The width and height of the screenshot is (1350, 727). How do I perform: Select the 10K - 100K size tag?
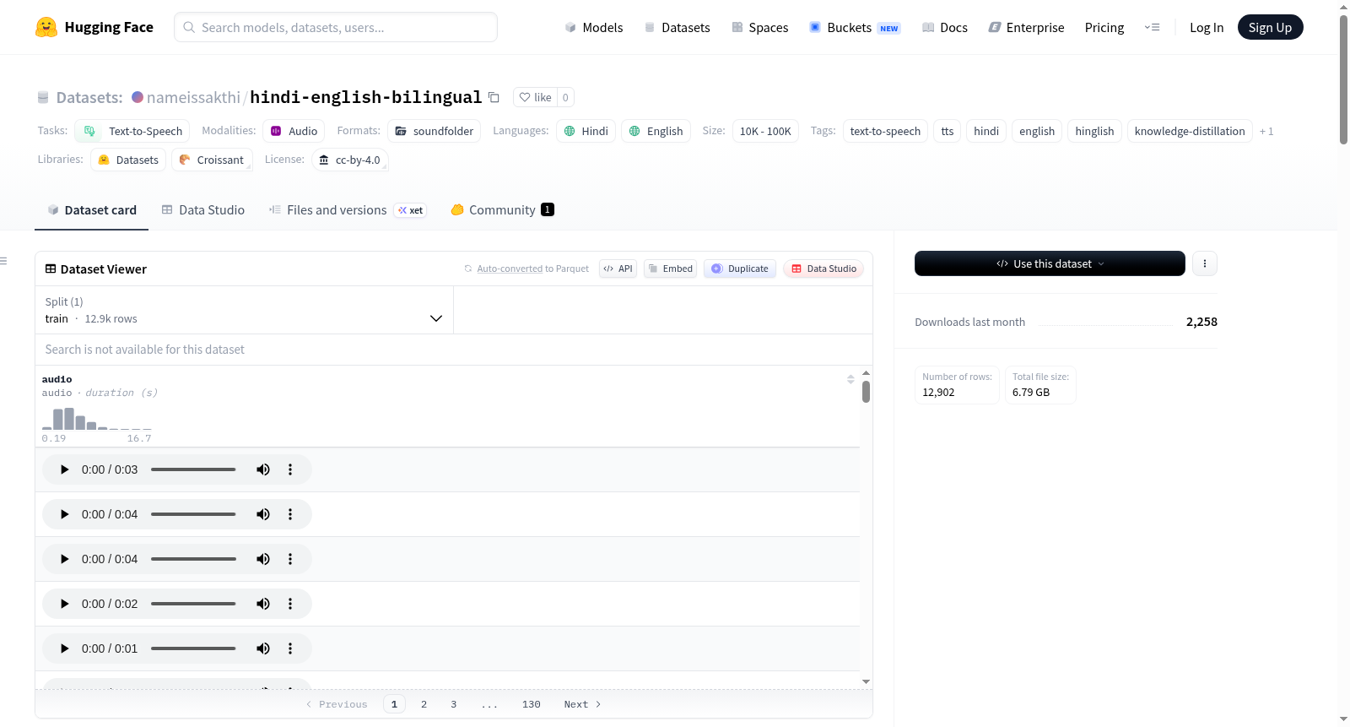pyautogui.click(x=765, y=131)
